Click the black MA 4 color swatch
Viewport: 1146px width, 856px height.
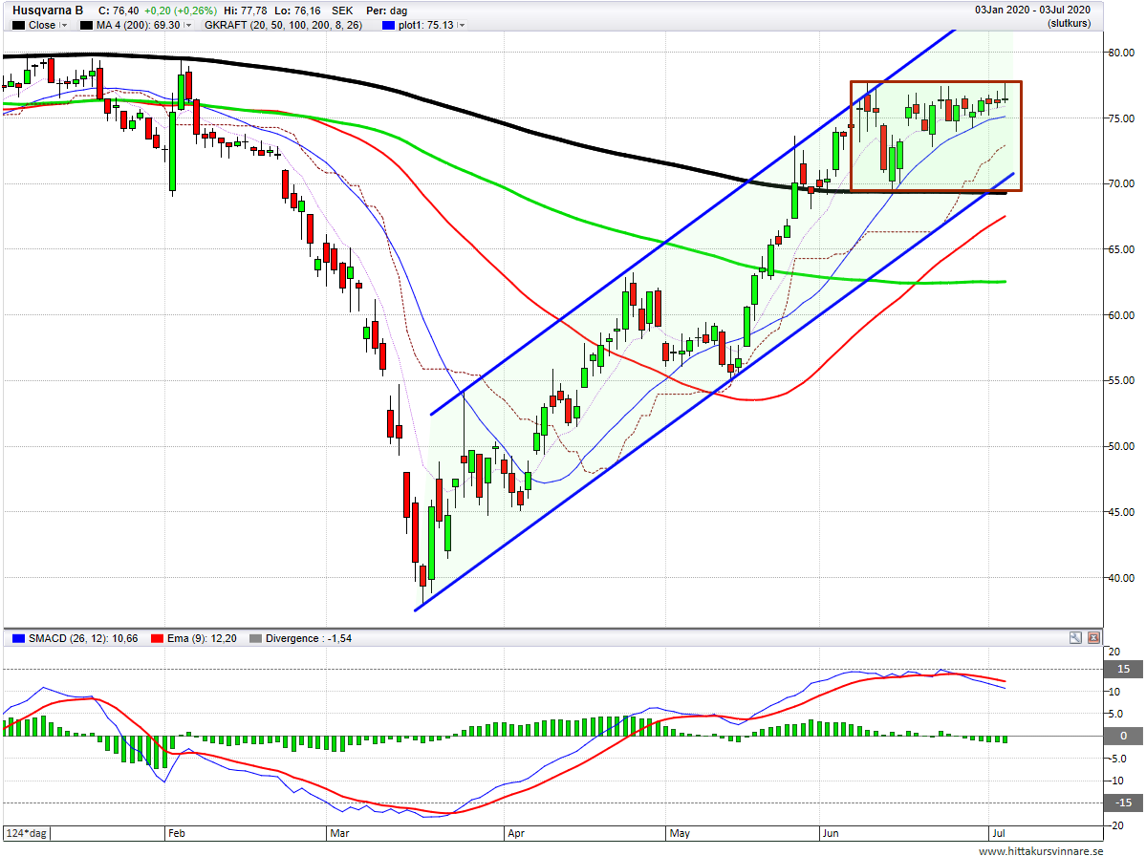(86, 25)
